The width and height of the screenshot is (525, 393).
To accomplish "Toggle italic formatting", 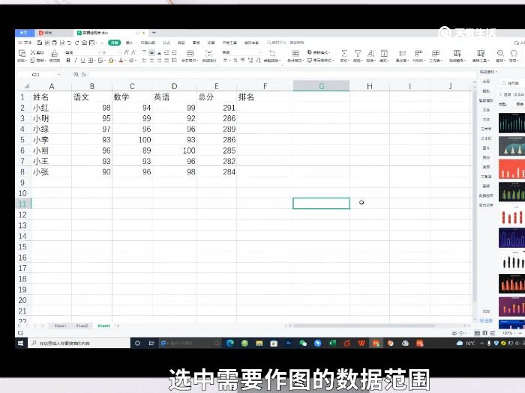I will [76, 61].
